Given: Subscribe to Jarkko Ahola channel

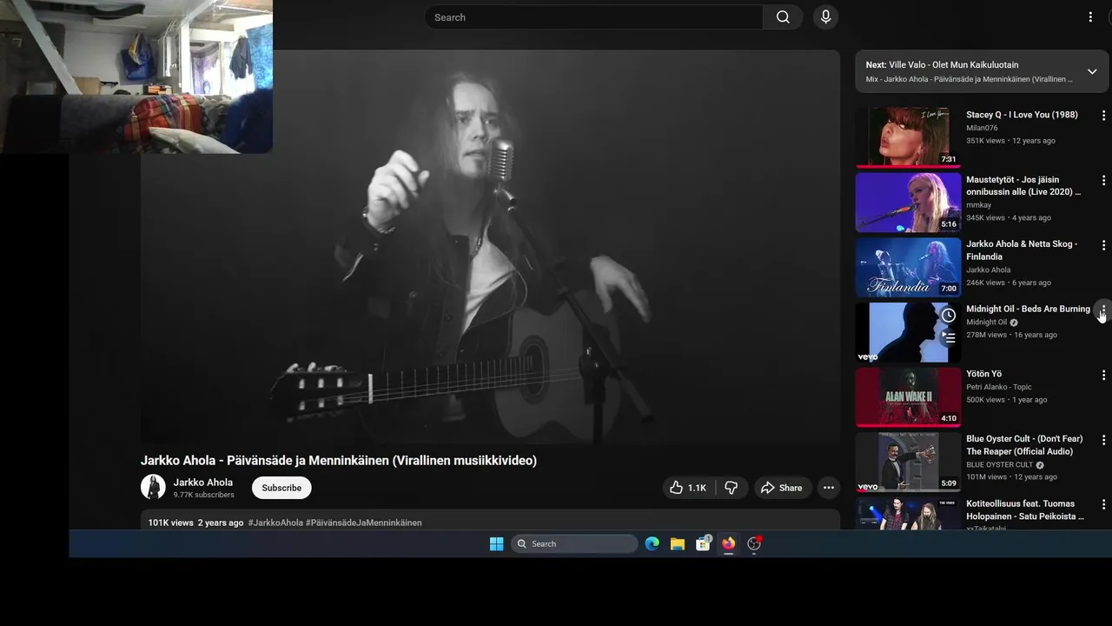Looking at the screenshot, I should coord(281,488).
